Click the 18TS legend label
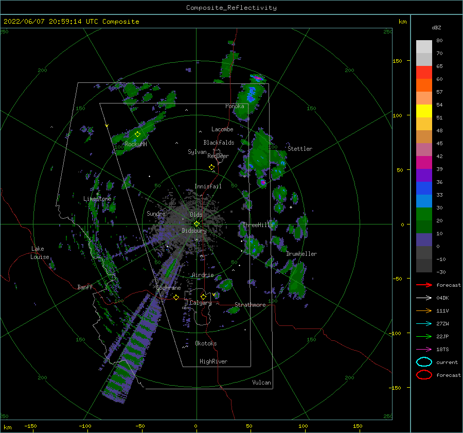The height and width of the screenshot is (433, 463). click(442, 350)
